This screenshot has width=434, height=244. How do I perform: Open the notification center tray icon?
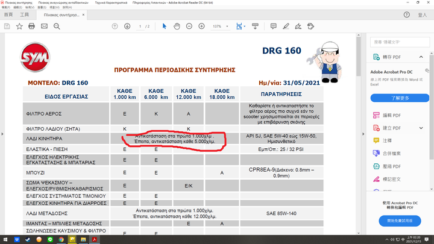point(427,240)
